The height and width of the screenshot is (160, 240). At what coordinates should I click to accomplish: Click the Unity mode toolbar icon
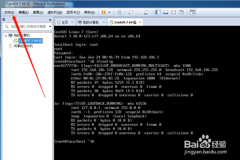pos(181,12)
